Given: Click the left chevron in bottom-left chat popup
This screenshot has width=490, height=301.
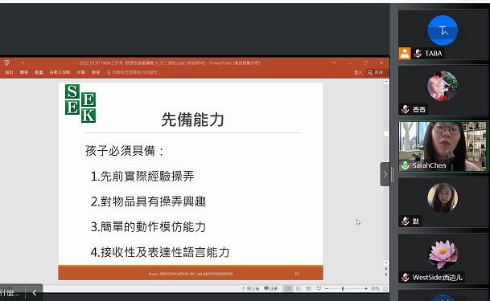Looking at the screenshot, I should click(x=35, y=293).
